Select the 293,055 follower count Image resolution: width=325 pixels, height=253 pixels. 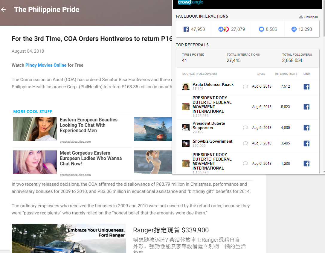coord(199,146)
